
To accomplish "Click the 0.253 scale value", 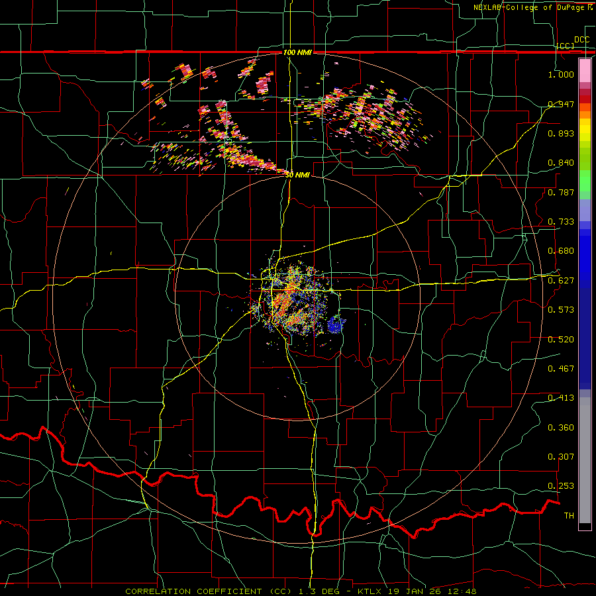I will click(x=561, y=486).
